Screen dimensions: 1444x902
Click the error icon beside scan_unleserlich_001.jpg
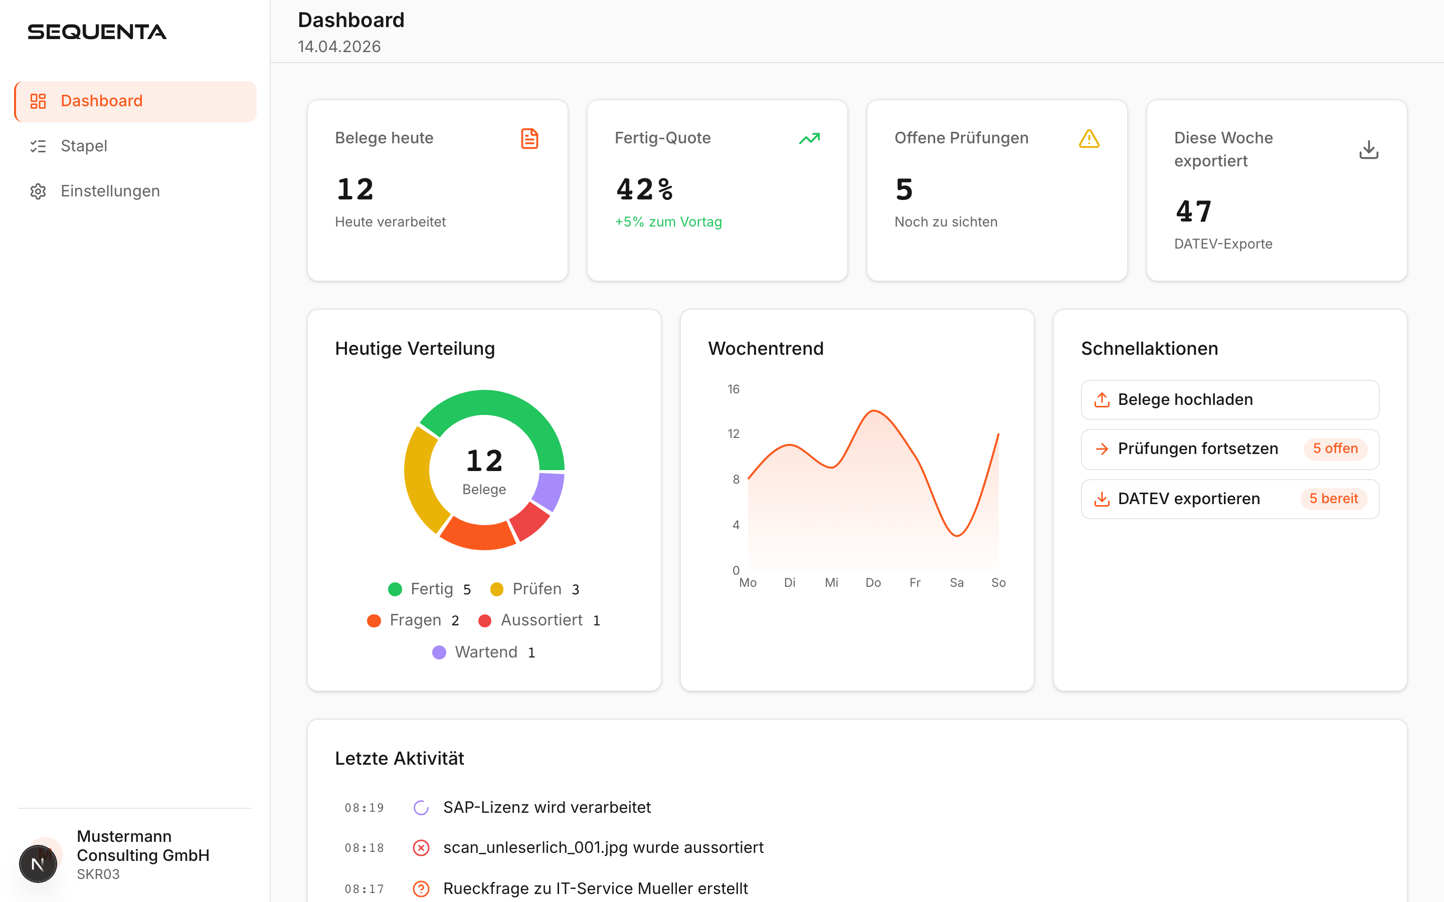421,847
